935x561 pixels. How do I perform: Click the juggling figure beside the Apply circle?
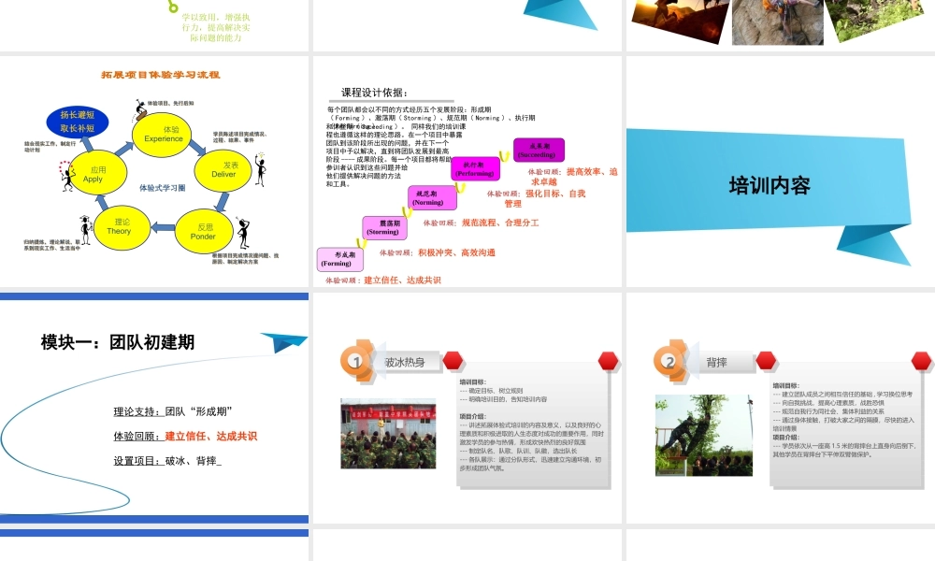point(66,176)
